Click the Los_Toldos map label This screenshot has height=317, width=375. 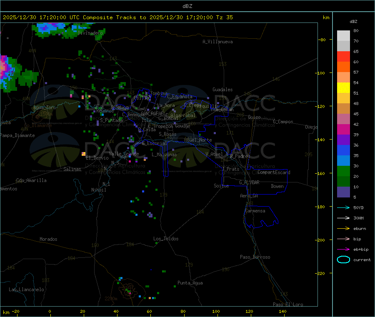click(x=166, y=239)
